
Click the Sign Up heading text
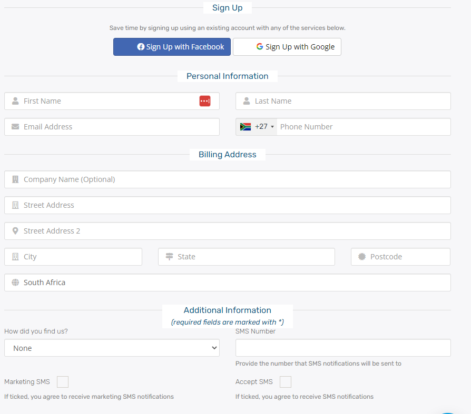click(x=228, y=8)
